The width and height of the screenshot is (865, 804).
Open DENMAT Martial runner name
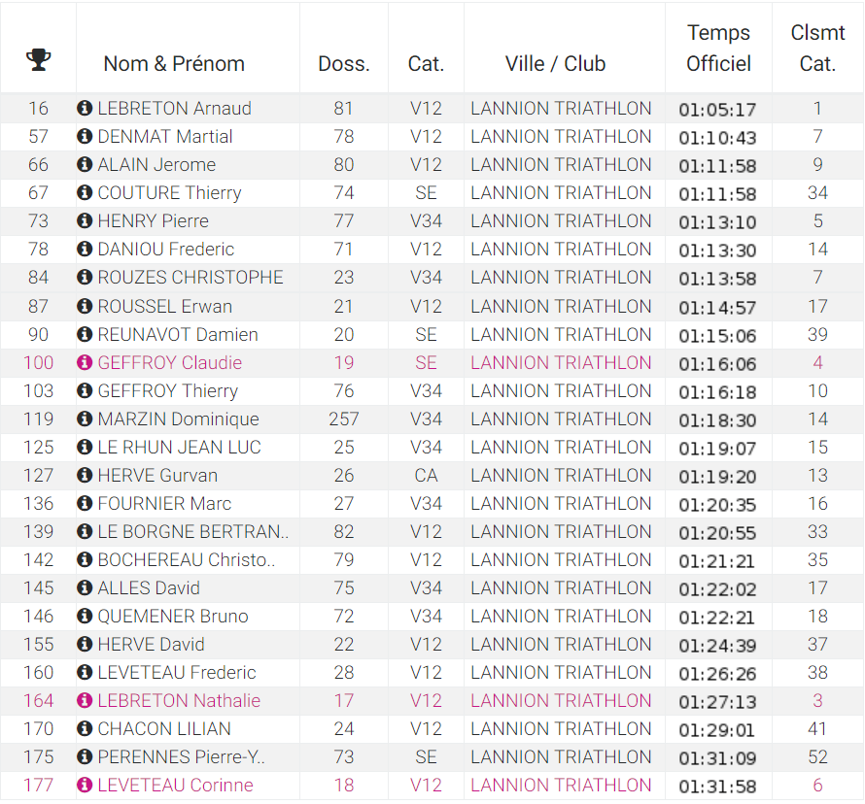click(165, 137)
